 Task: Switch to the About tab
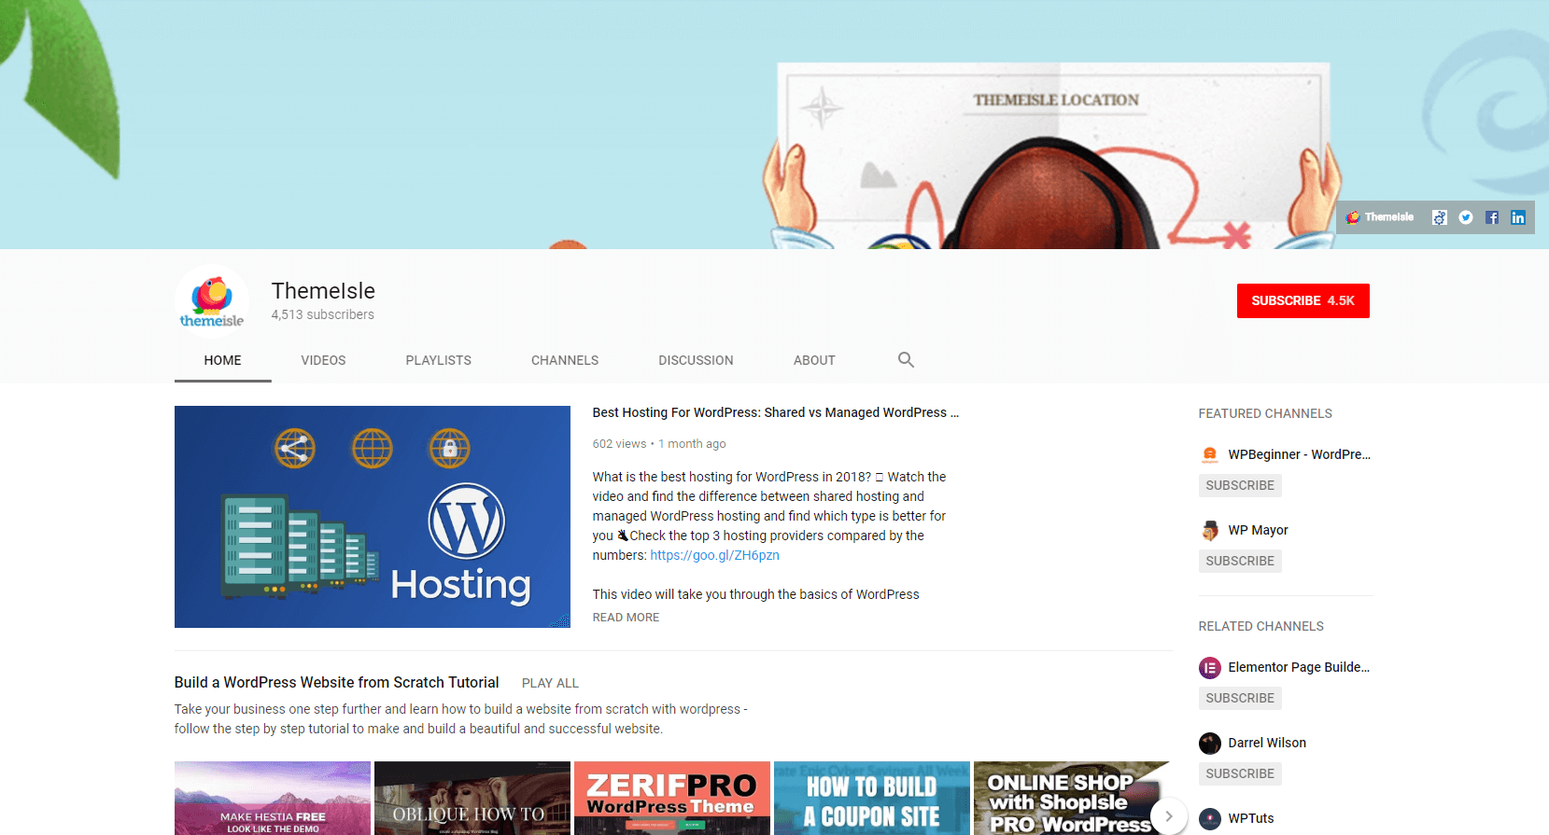[x=814, y=360]
